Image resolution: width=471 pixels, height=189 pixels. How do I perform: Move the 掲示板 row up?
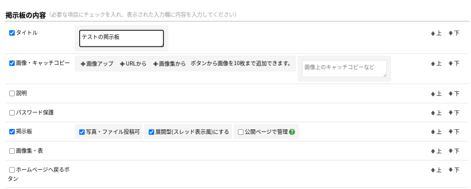[436, 132]
